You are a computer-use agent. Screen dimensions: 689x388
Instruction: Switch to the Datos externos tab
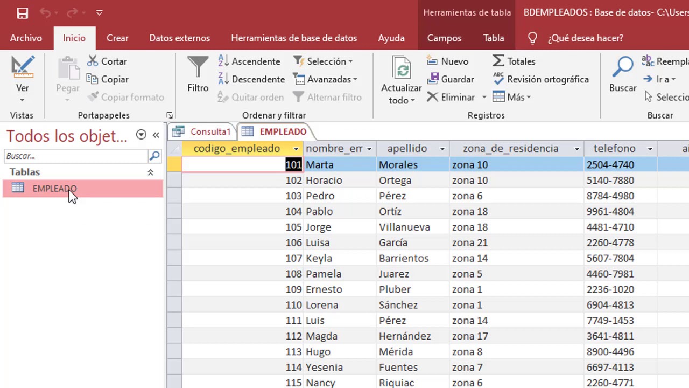180,38
